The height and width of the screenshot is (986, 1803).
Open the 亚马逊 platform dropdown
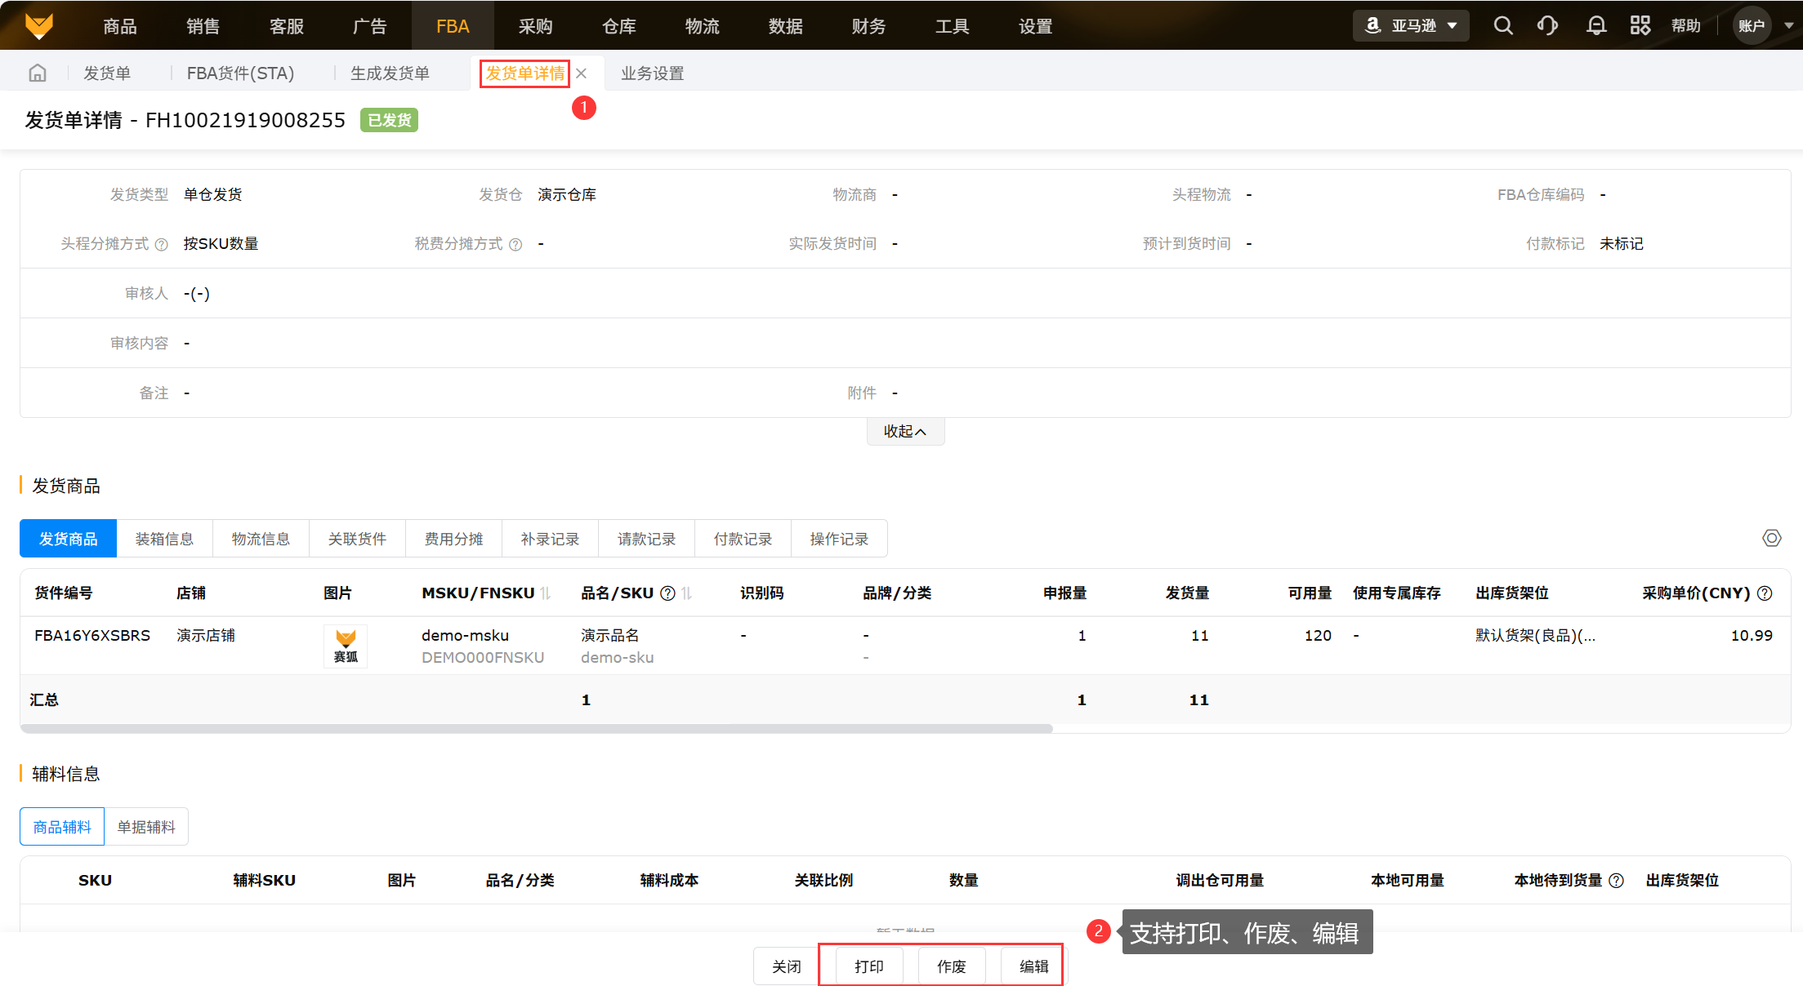[1411, 26]
